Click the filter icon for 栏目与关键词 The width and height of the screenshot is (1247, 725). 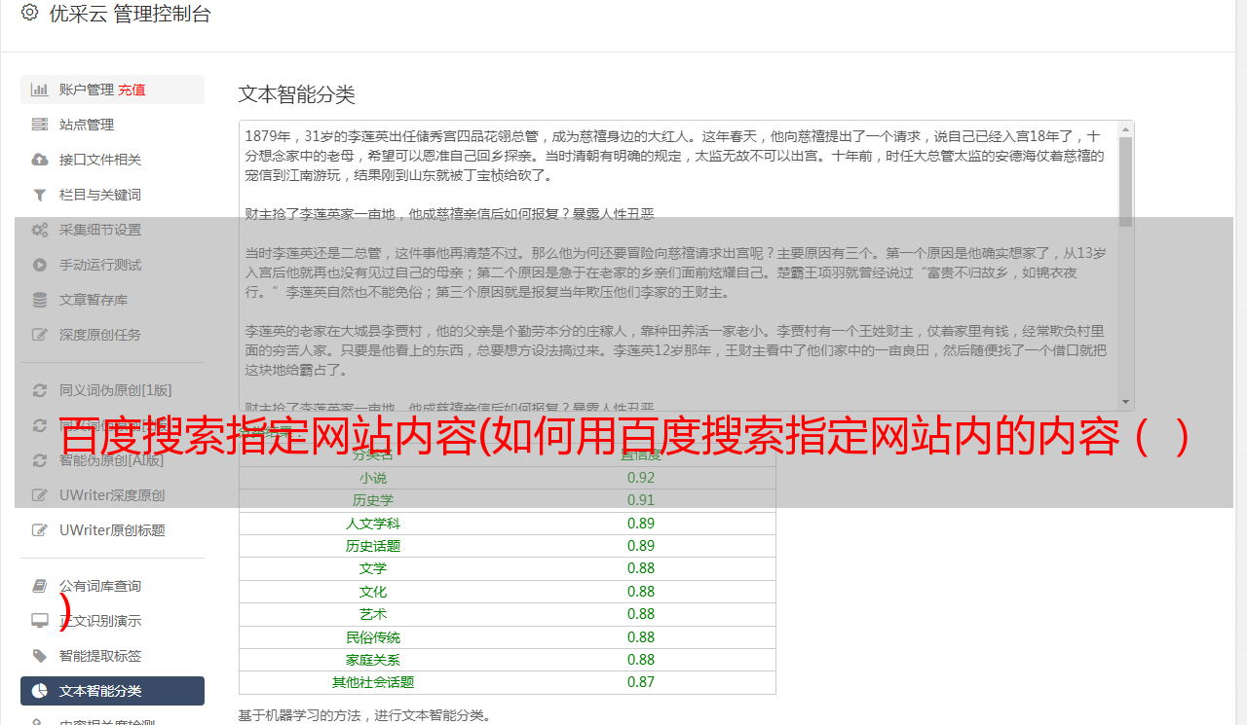point(40,195)
